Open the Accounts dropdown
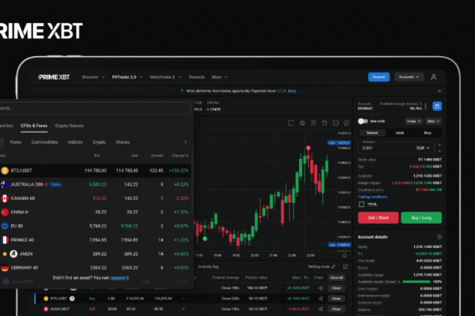This screenshot has width=475, height=316. [x=408, y=77]
